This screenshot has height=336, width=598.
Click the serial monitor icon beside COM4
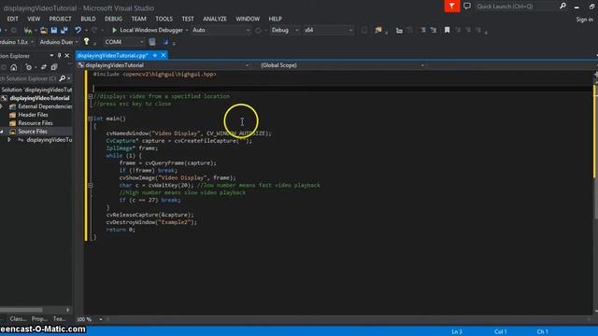(152, 42)
